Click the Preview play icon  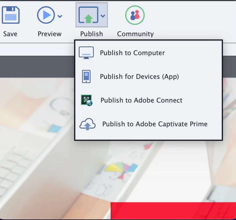(x=46, y=15)
